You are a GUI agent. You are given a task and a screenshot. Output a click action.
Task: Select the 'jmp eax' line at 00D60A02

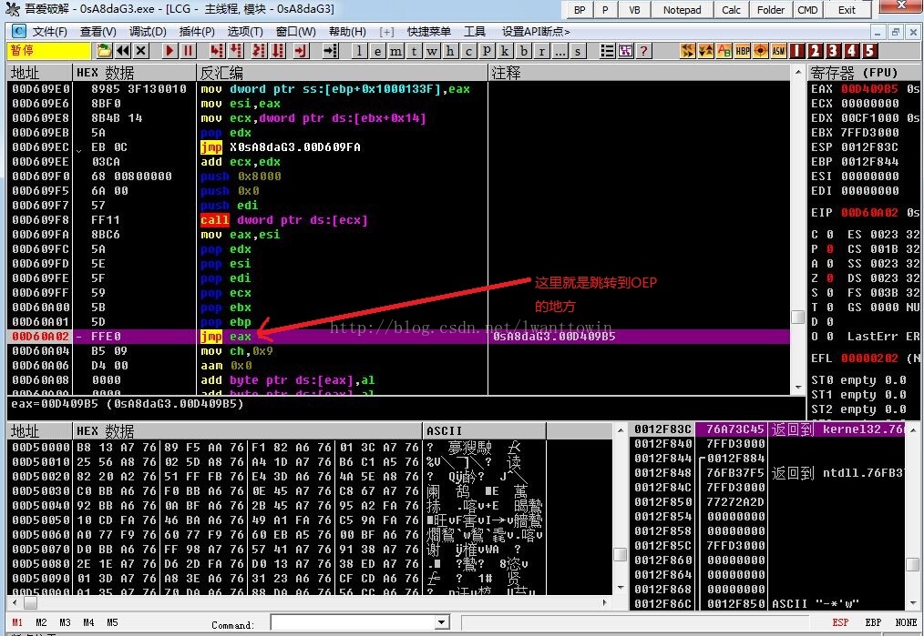pyautogui.click(x=398, y=337)
